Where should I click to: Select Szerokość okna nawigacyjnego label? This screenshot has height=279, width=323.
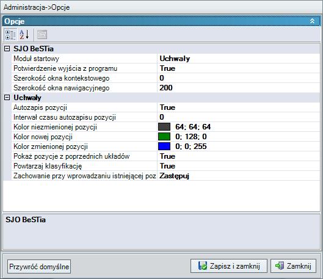tap(62, 88)
